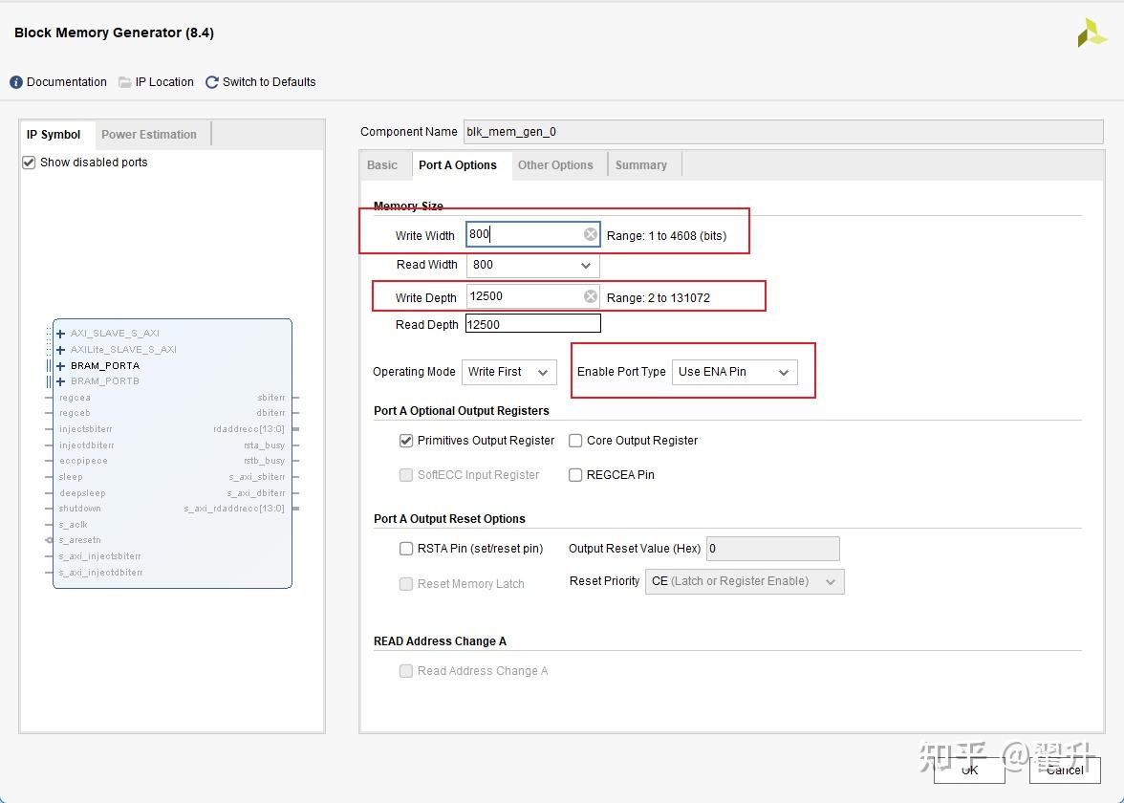Click the injectsbiterr port label
The width and height of the screenshot is (1124, 803).
pyautogui.click(x=85, y=429)
